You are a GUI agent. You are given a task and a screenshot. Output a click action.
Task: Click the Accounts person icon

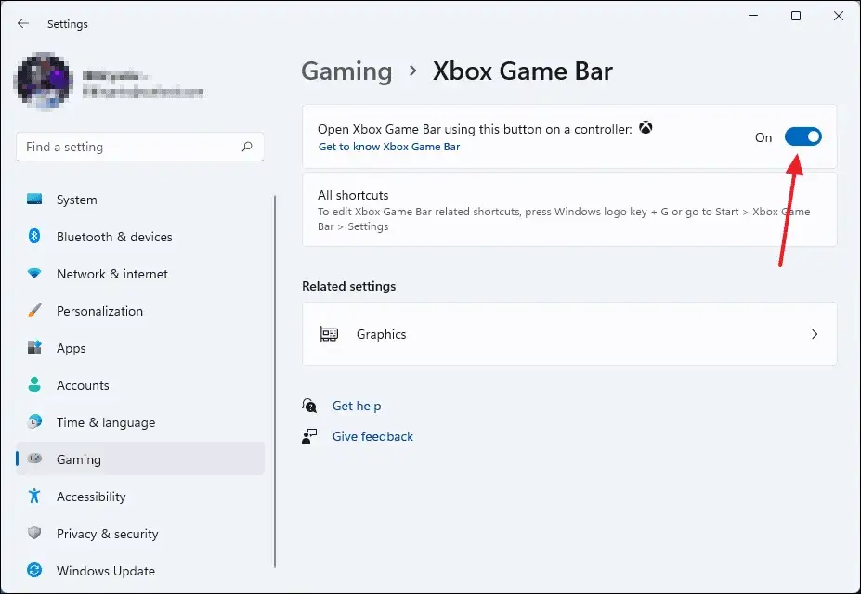34,384
